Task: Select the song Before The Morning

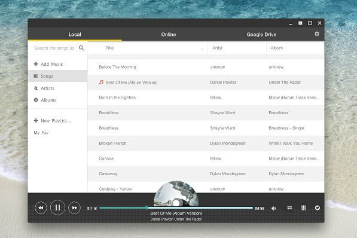Action: point(206,67)
